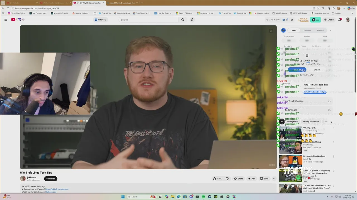The image size is (357, 200).
Task: Open the Create menu
Action: point(329,20)
